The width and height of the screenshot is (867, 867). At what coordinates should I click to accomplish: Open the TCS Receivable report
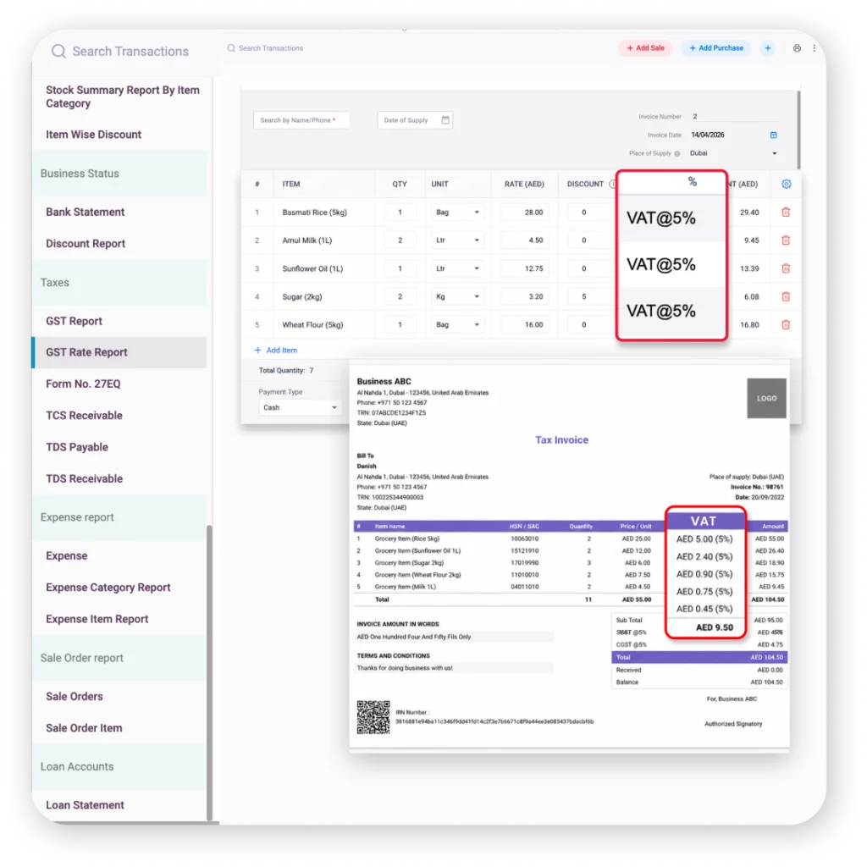pyautogui.click(x=84, y=415)
